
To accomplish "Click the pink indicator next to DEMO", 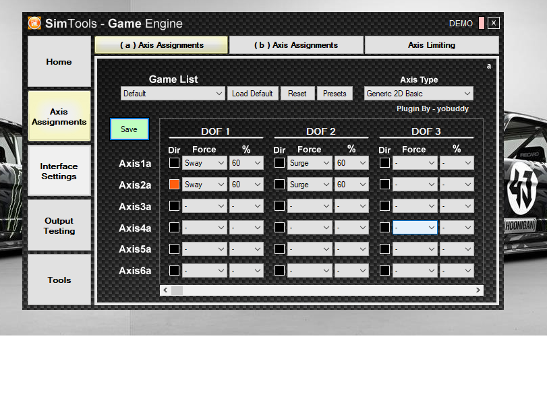I will tap(482, 24).
